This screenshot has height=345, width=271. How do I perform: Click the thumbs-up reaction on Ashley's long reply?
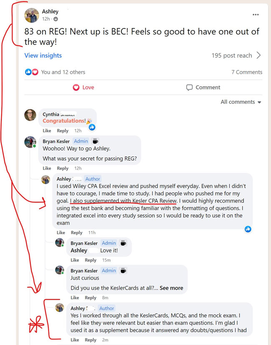pos(248,229)
